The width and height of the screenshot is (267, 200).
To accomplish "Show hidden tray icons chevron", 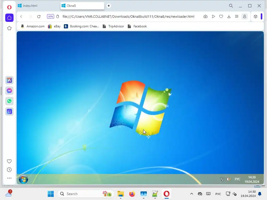I will pos(192,194).
